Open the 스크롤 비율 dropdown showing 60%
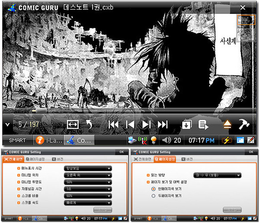The width and height of the screenshot is (259, 223). pyautogui.click(x=88, y=196)
